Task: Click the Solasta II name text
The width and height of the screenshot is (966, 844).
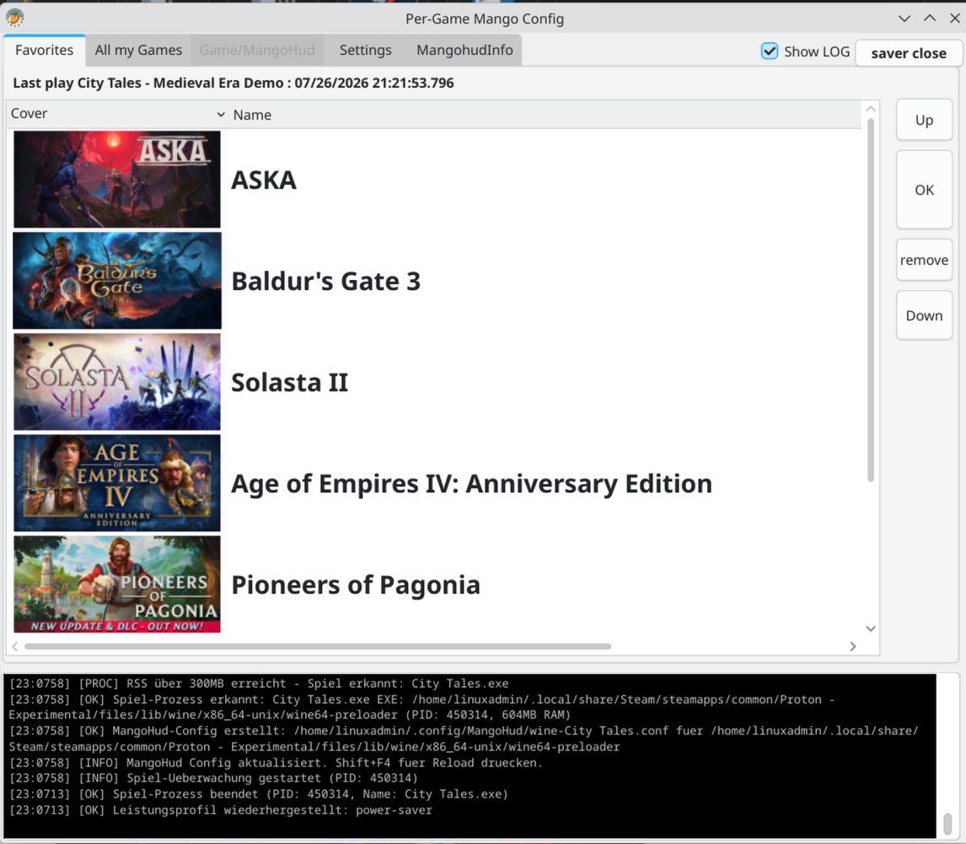Action: click(290, 383)
